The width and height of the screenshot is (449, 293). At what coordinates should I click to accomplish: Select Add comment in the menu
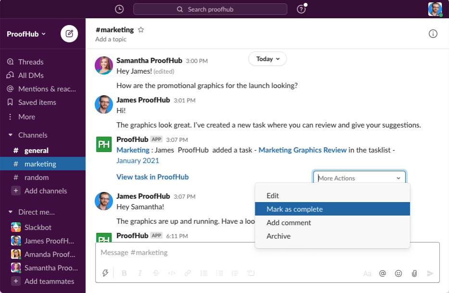(x=332, y=222)
